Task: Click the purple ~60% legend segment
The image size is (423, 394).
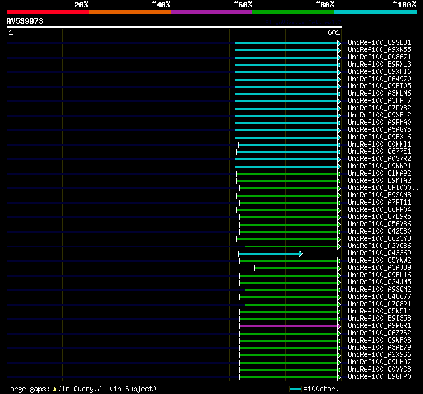Action: [211, 12]
